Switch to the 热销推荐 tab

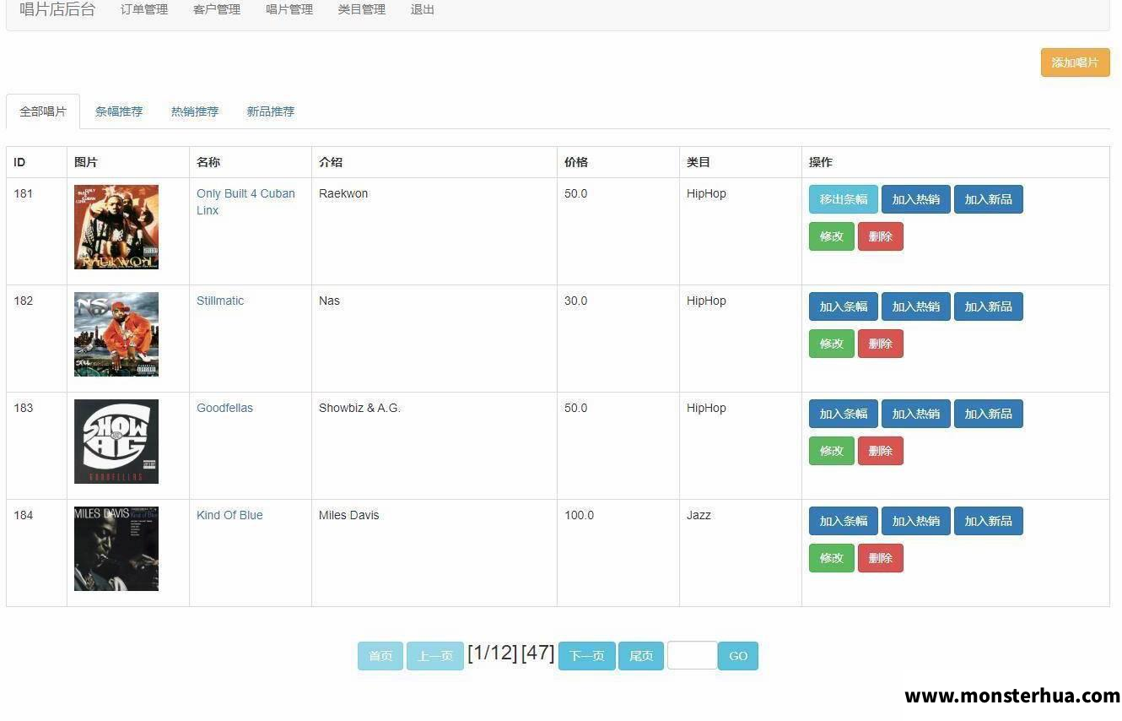[195, 111]
